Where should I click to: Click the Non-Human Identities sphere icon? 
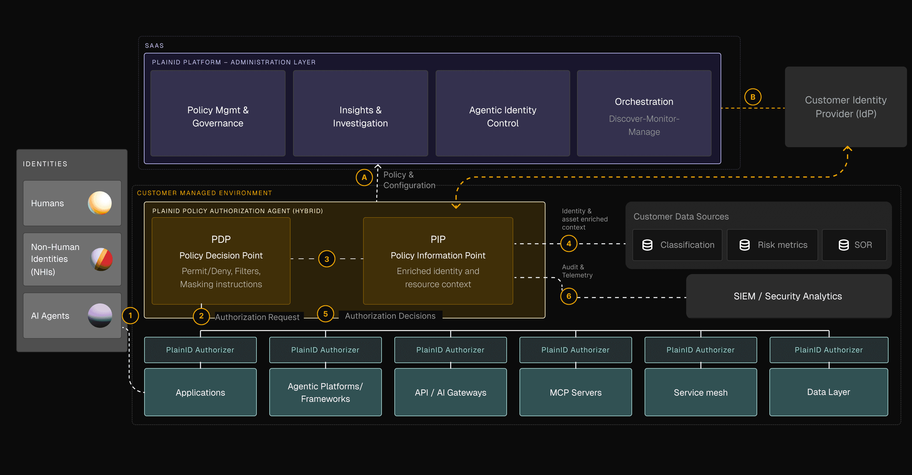[x=101, y=259]
